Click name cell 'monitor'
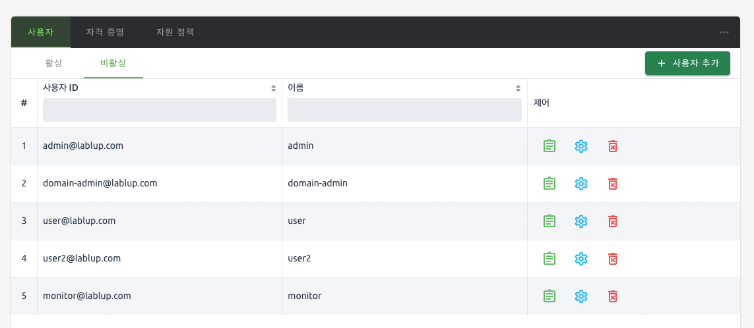 point(404,296)
